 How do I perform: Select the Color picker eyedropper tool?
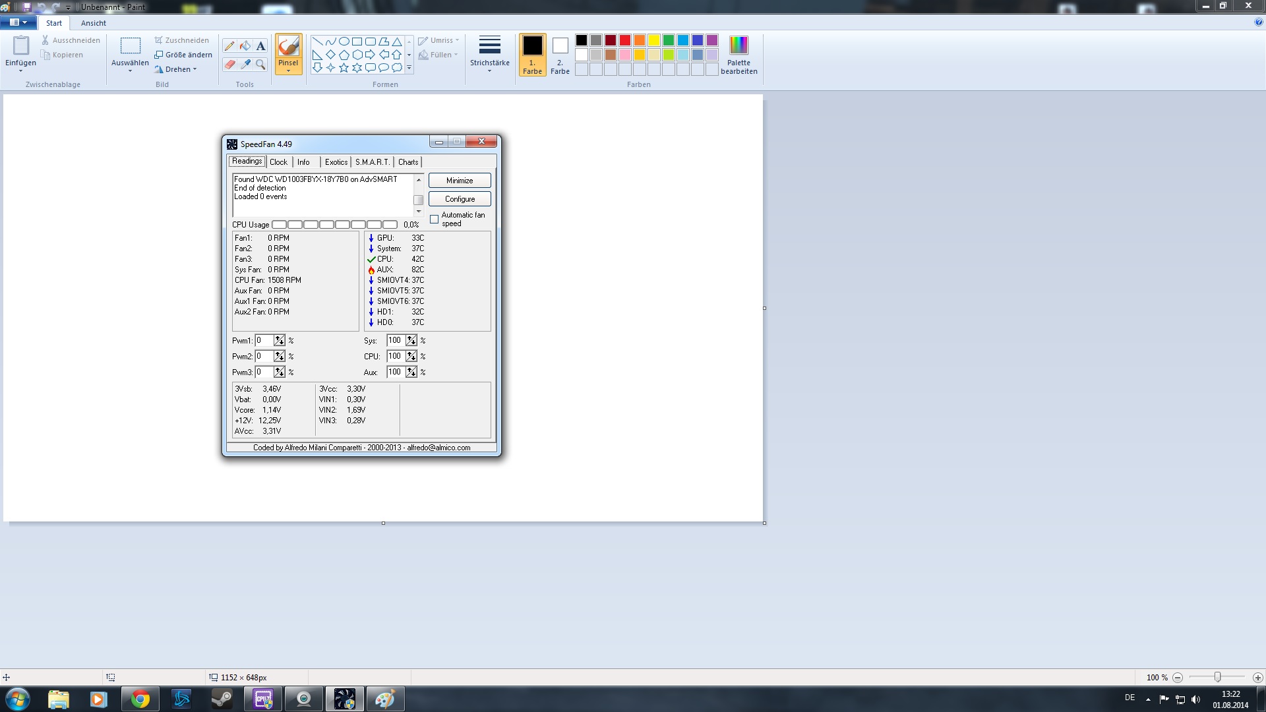[245, 64]
